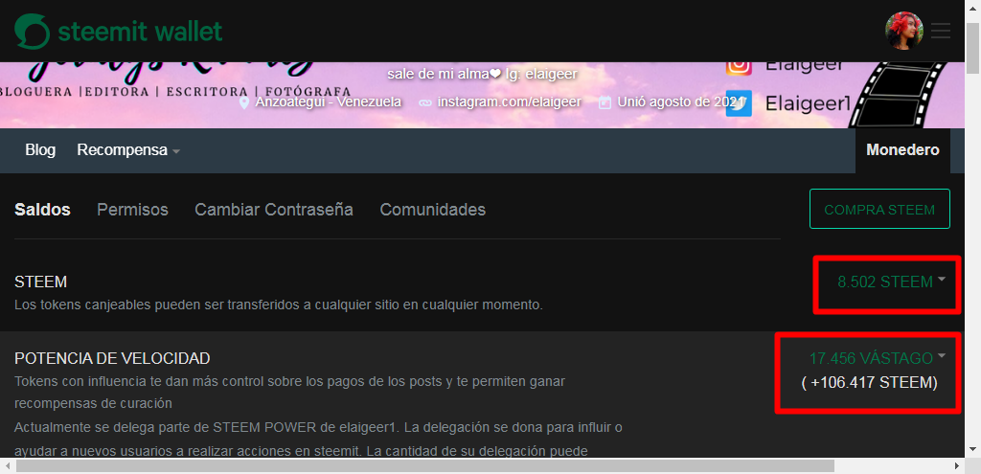This screenshot has height=474, width=981.
Task: Click the (+106.417 STEEM) delegation value
Action: click(870, 383)
